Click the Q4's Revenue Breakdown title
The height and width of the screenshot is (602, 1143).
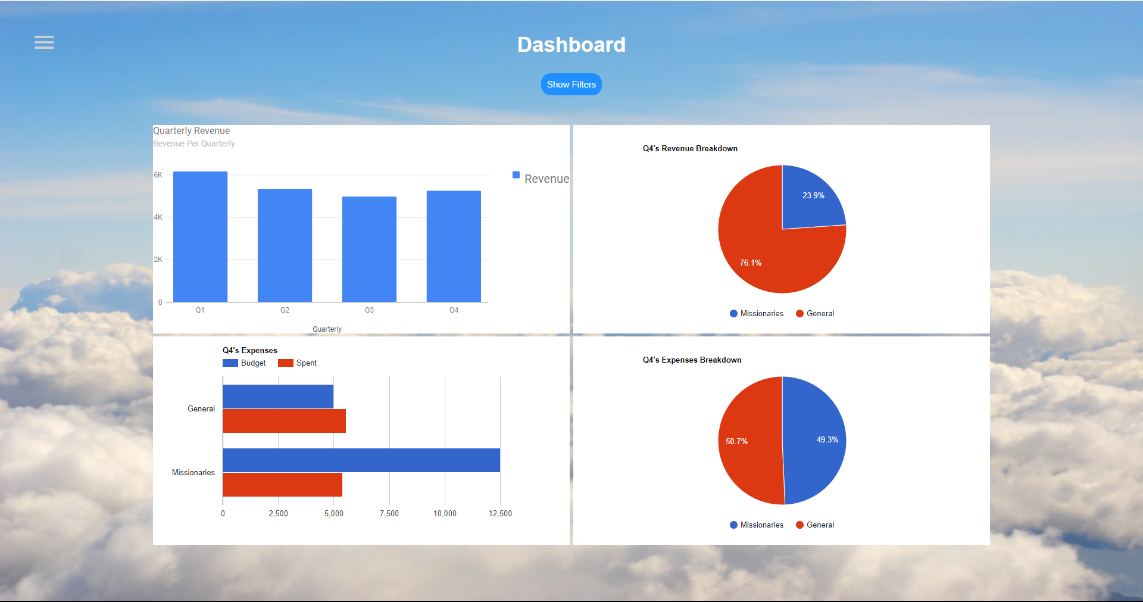[690, 149]
